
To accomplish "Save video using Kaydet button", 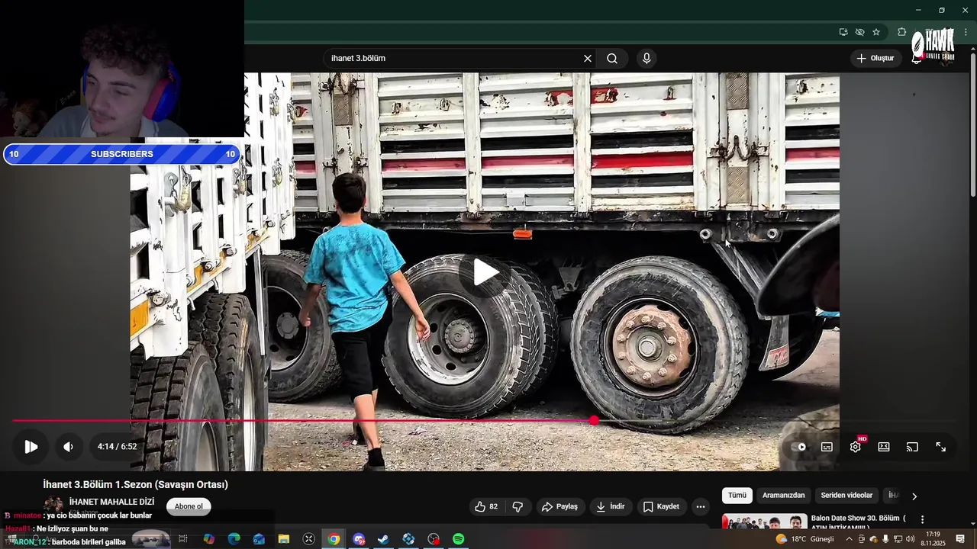I will pos(661,506).
